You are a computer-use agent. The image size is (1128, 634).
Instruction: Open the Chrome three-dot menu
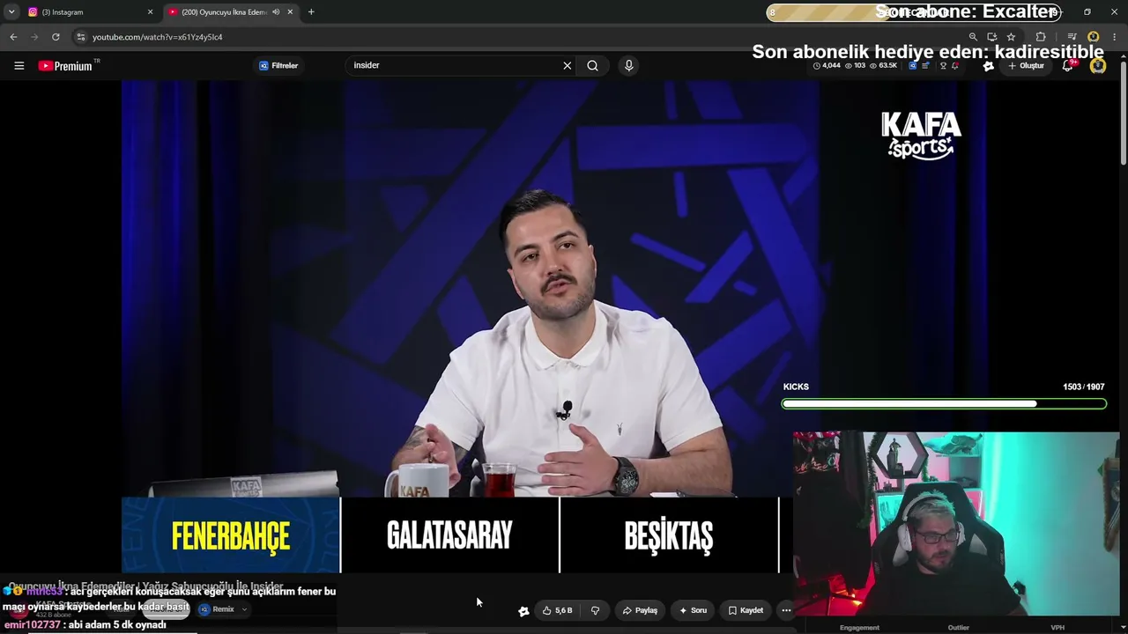[1115, 37]
